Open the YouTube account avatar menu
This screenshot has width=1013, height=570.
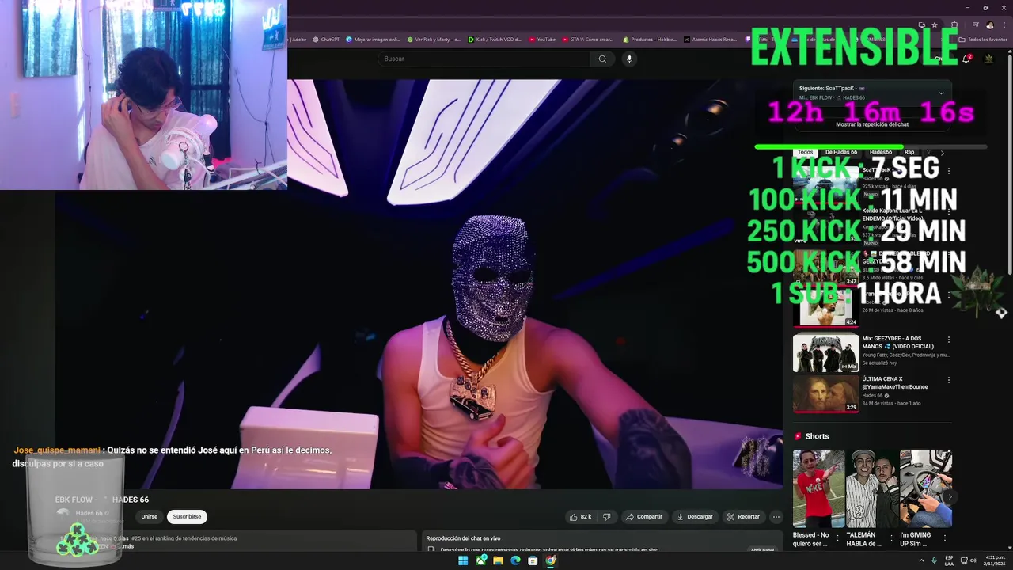988,59
